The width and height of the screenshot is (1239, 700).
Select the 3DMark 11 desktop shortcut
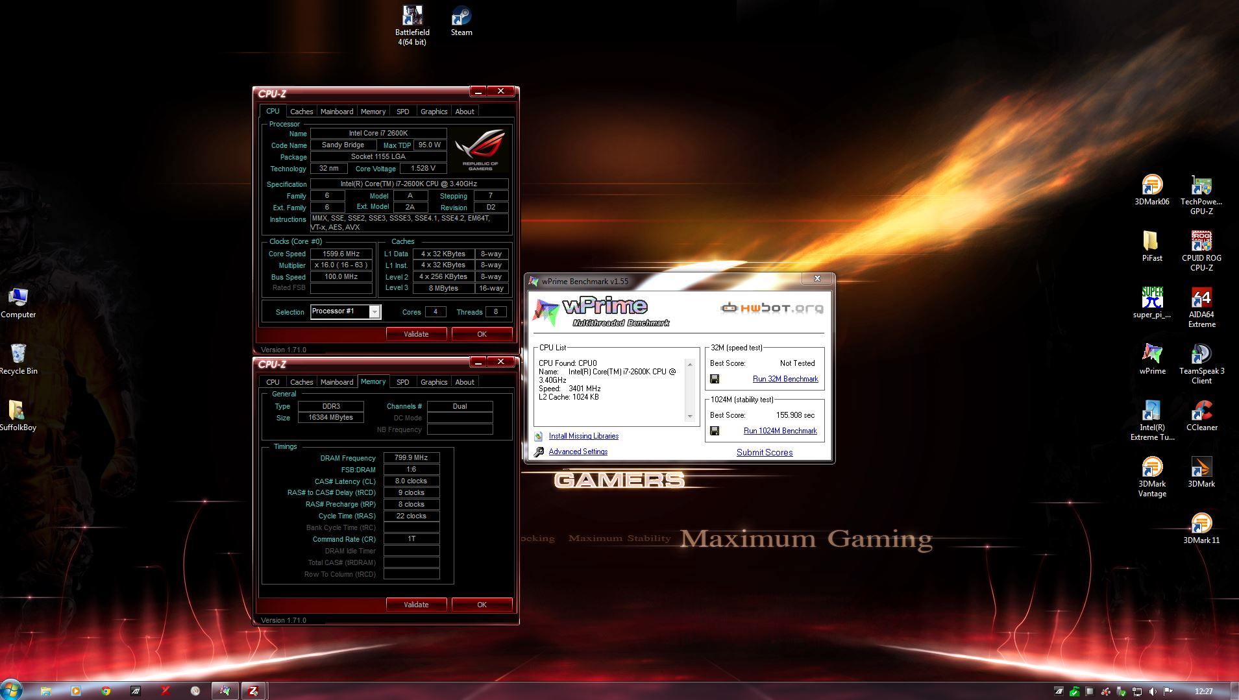pyautogui.click(x=1201, y=529)
